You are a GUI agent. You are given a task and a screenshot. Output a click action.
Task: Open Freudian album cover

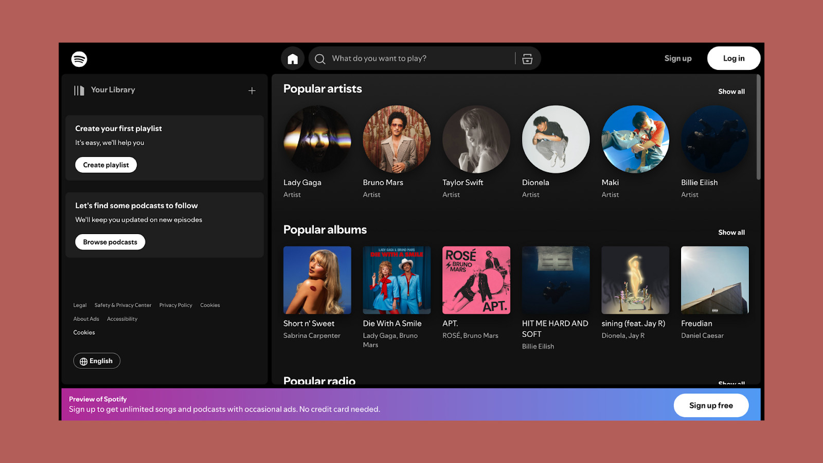point(715,280)
